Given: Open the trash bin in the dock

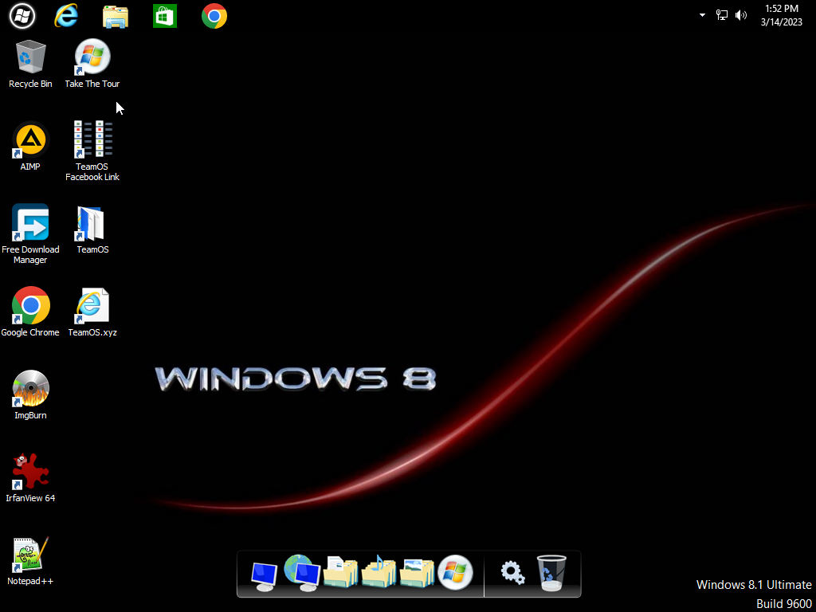Looking at the screenshot, I should 551,573.
